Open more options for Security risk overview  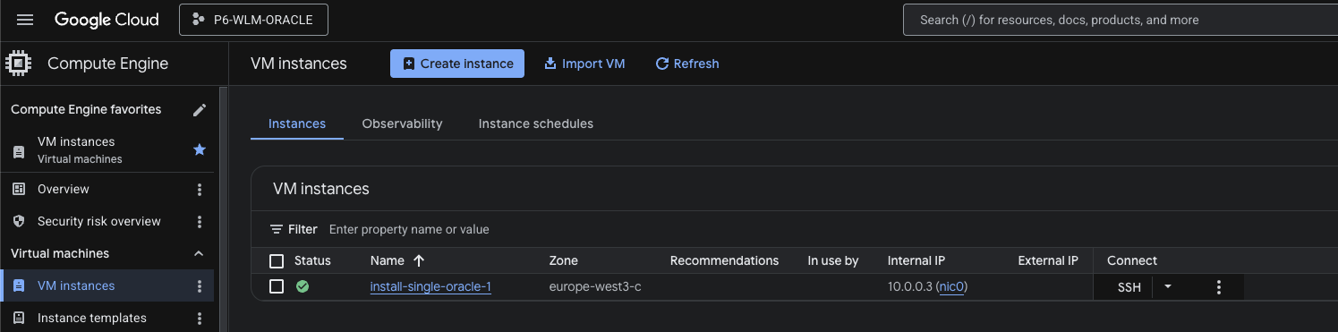pos(200,221)
